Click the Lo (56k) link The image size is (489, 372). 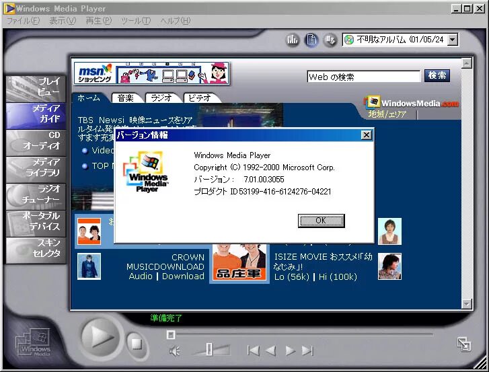[292, 277]
